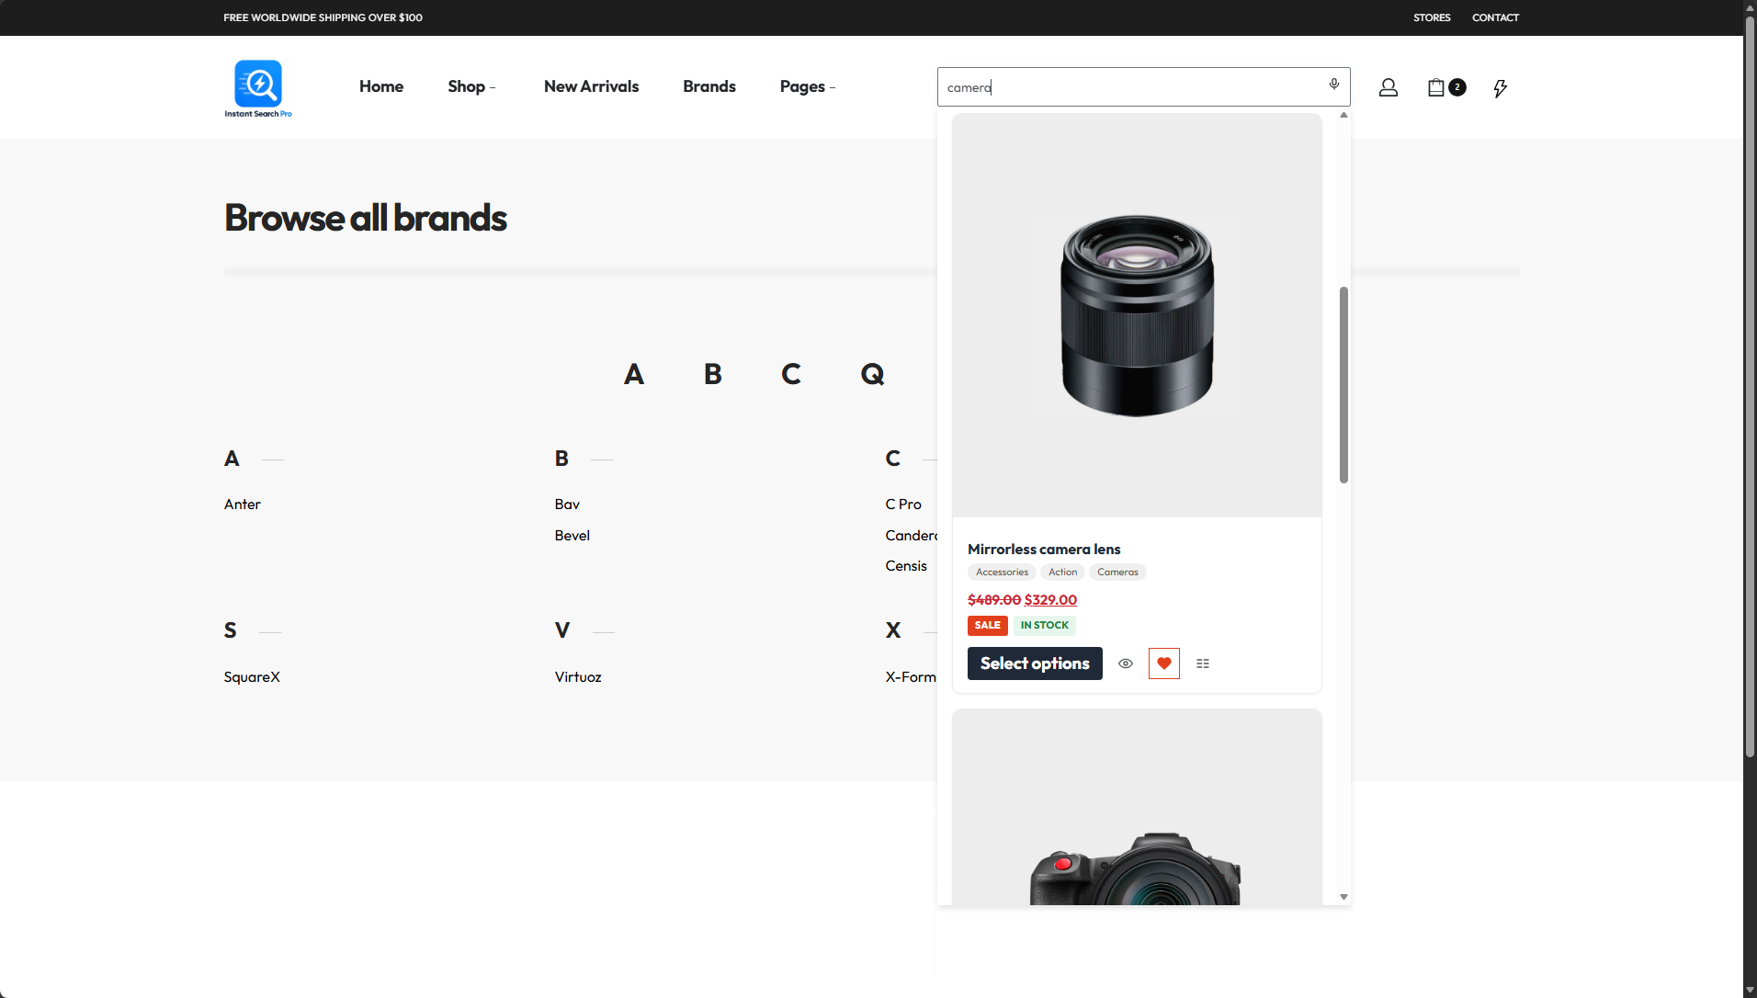The width and height of the screenshot is (1757, 998).
Task: Click compare icon for Mirrorless camera lens
Action: coord(1203,663)
